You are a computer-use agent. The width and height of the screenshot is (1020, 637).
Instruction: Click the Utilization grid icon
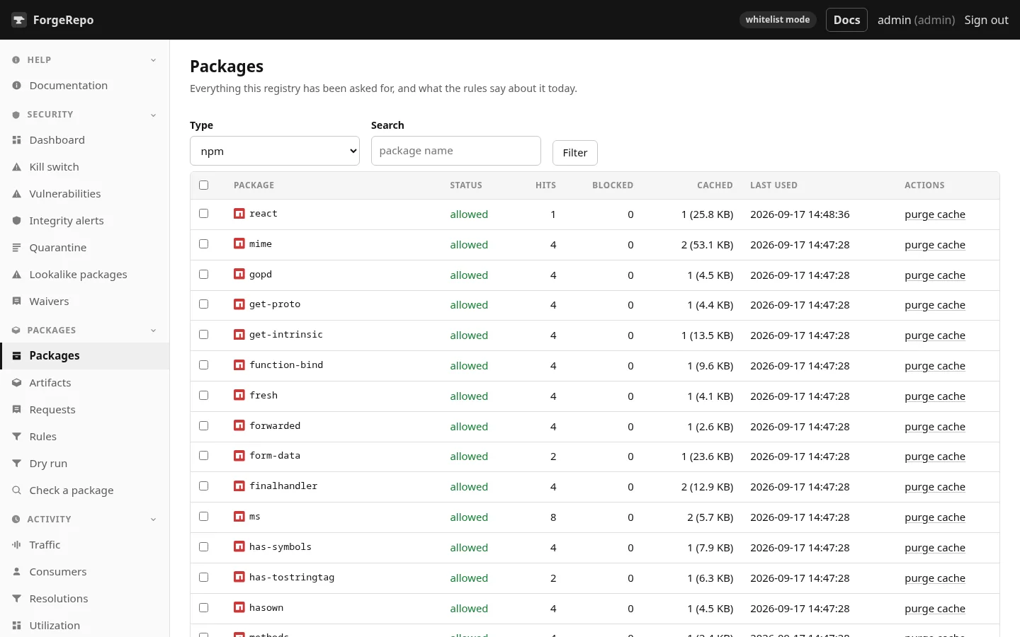tap(16, 626)
